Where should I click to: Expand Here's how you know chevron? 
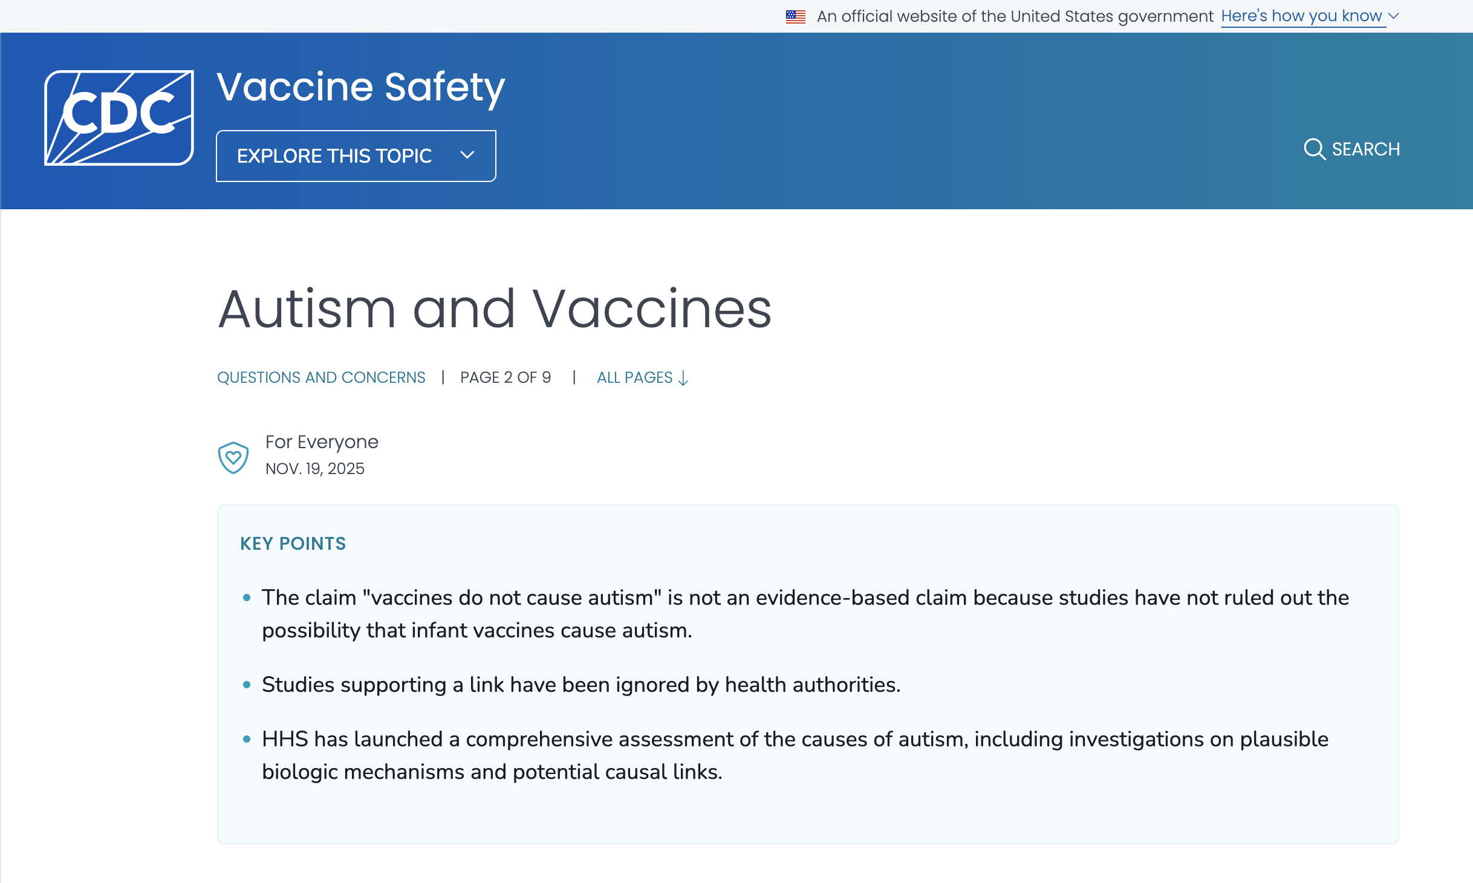click(1394, 16)
